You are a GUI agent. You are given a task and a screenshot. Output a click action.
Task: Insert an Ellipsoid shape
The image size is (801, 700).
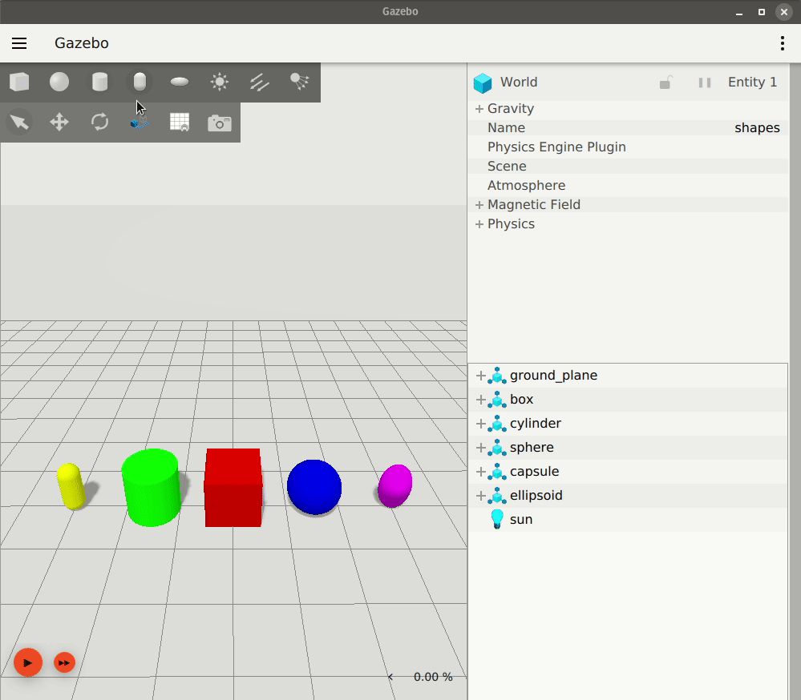tap(180, 82)
